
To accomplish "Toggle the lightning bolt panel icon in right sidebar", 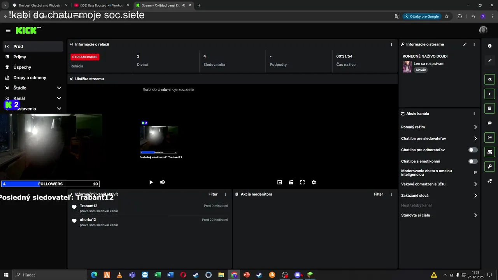I will coord(489,94).
